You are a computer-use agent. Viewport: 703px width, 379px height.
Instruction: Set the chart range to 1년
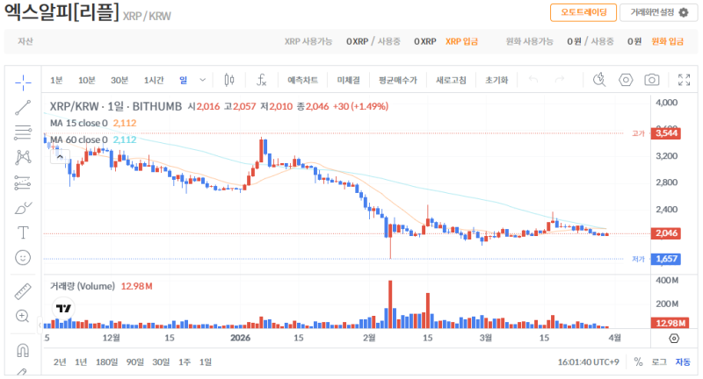pos(81,362)
